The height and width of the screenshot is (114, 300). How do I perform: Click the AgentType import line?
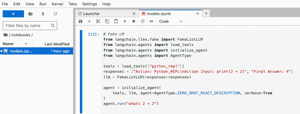click(x=147, y=56)
